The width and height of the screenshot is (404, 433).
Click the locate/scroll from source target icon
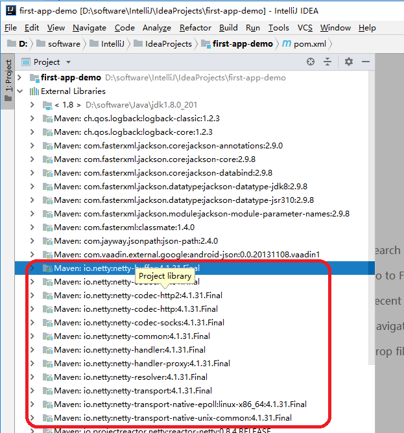311,62
